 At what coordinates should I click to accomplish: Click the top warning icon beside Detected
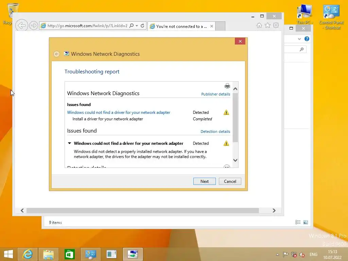pos(226,112)
